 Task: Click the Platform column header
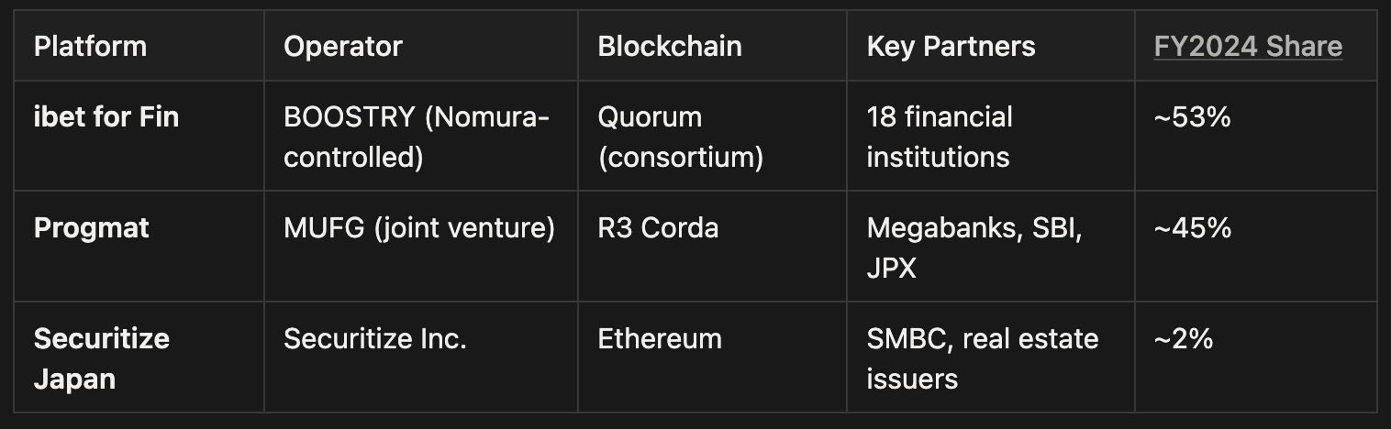[x=90, y=47]
